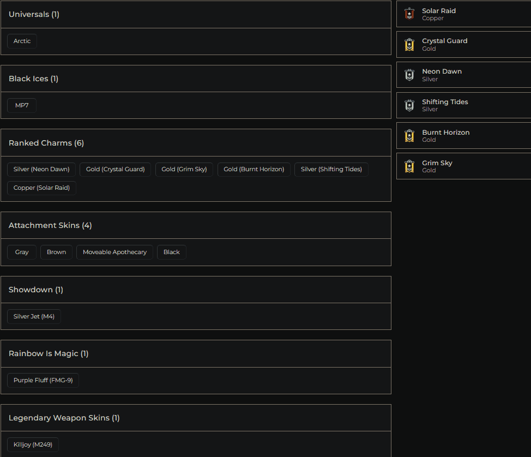Select the Killjoy (M249) legendary skin
The height and width of the screenshot is (457, 531).
[x=33, y=445]
